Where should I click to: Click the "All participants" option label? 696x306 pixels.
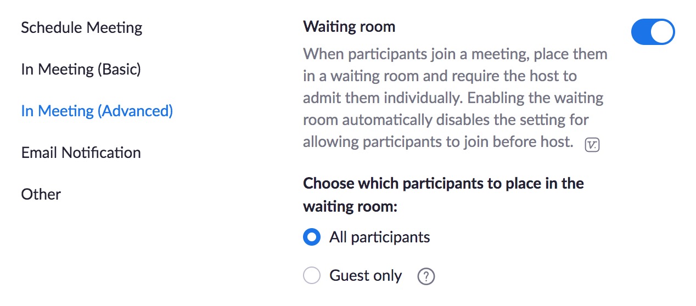(x=380, y=237)
